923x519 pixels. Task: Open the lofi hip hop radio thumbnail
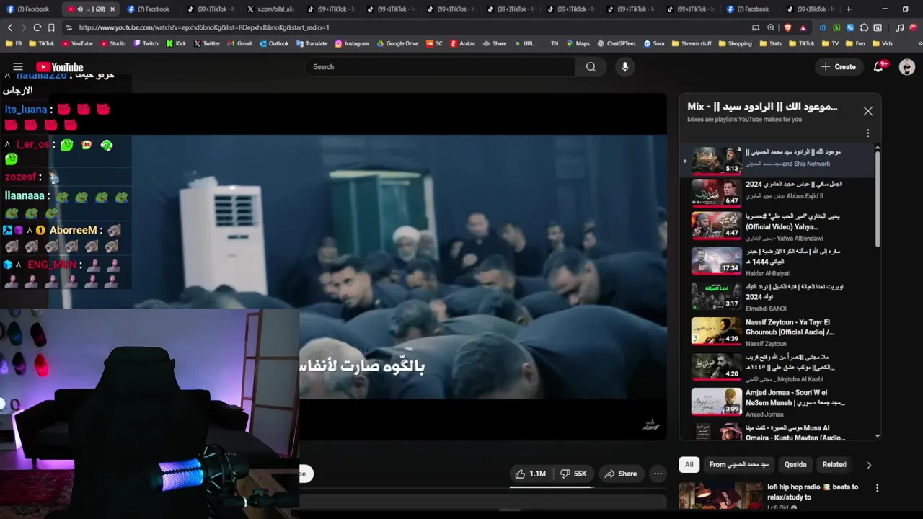click(x=720, y=496)
